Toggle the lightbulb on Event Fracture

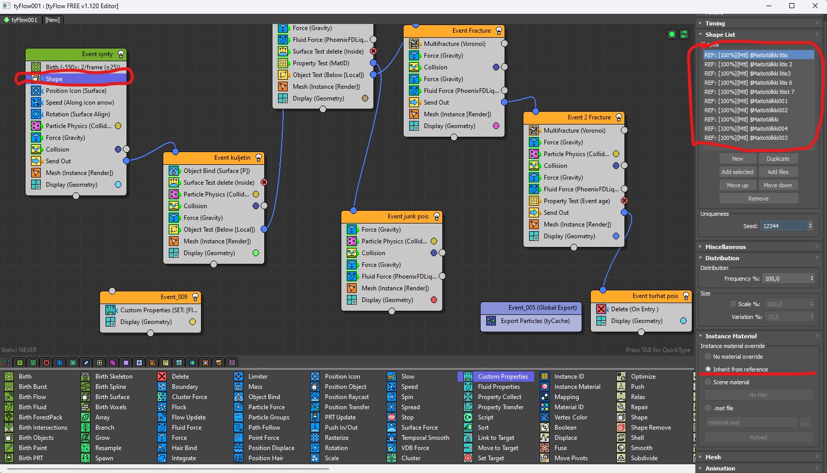point(499,31)
